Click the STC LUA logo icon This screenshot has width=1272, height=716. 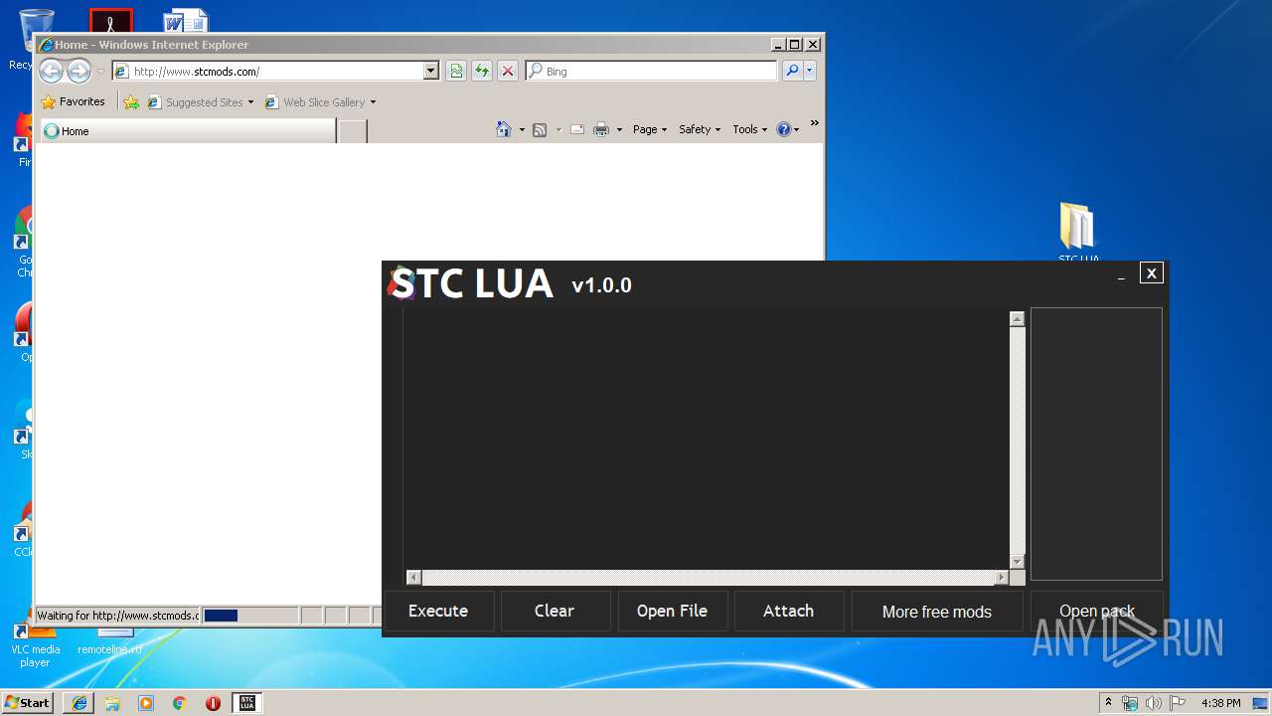[401, 283]
